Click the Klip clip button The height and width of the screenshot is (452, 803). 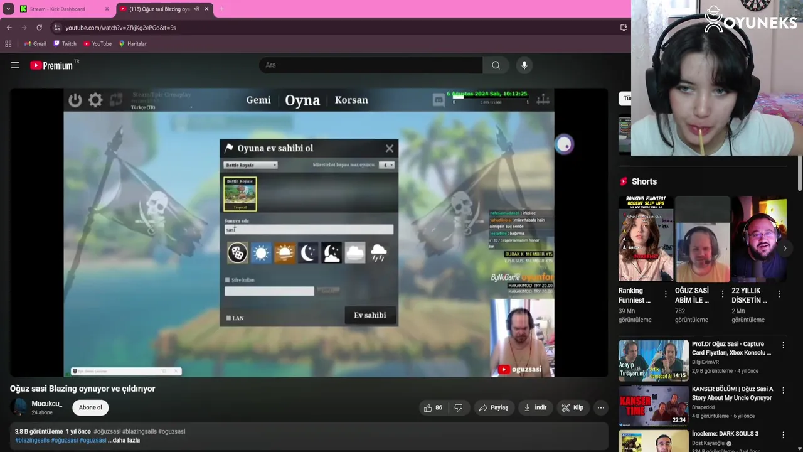(572, 407)
